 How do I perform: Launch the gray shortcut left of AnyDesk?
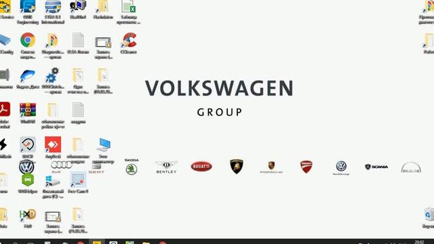[28, 144]
